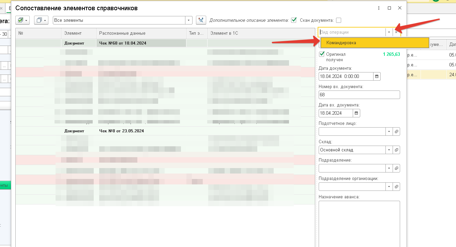
Task: Click the amount "1 265,63"
Action: (x=391, y=54)
